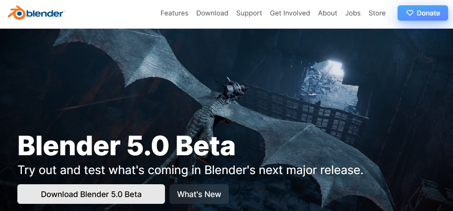Image resolution: width=453 pixels, height=211 pixels.
Task: Go to the Support page
Action: (x=249, y=13)
